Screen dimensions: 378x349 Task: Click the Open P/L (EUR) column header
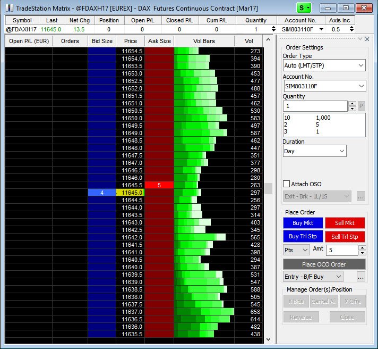29,41
